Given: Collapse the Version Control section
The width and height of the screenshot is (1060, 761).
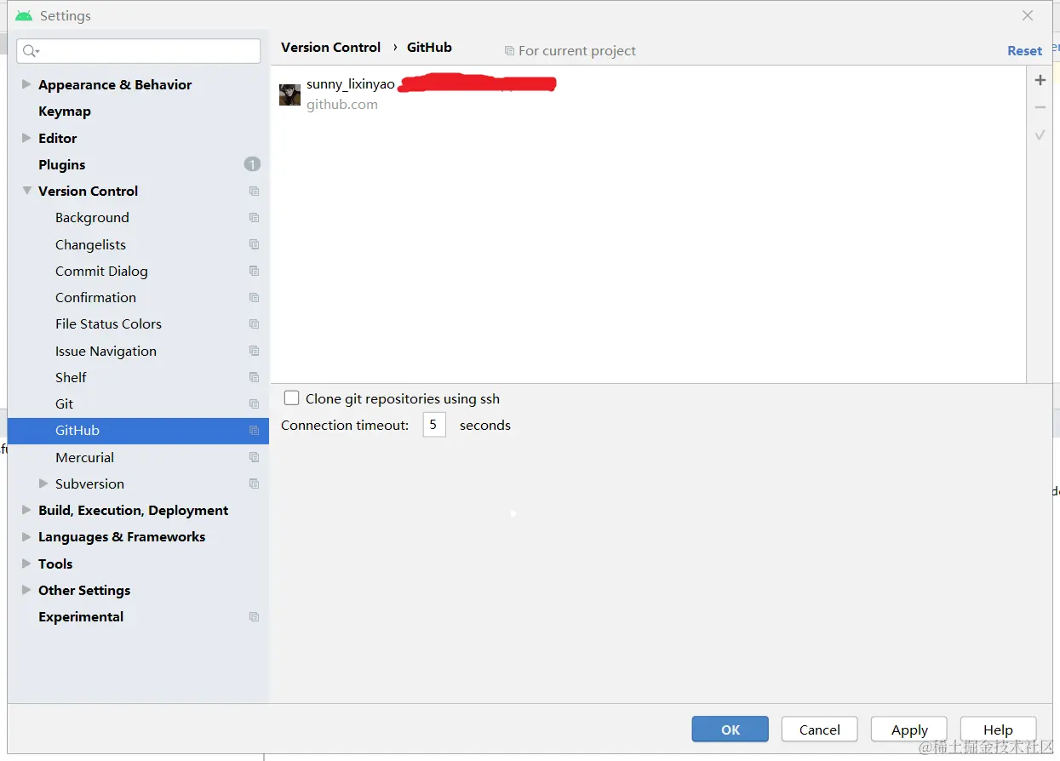Looking at the screenshot, I should [x=27, y=191].
